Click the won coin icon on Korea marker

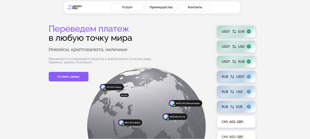(x=172, y=103)
